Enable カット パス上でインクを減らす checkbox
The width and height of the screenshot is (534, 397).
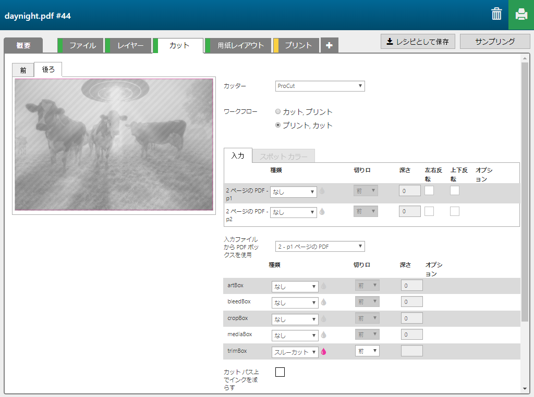(x=280, y=372)
